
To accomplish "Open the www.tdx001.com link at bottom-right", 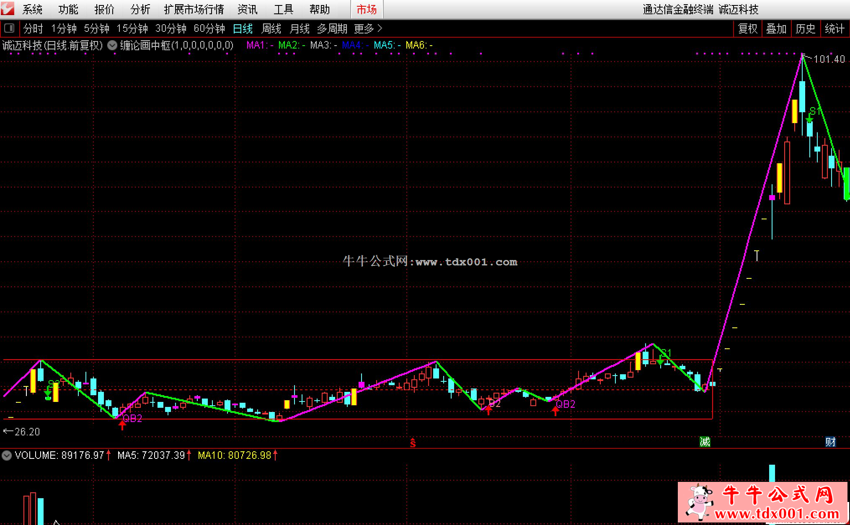I will click(x=776, y=514).
